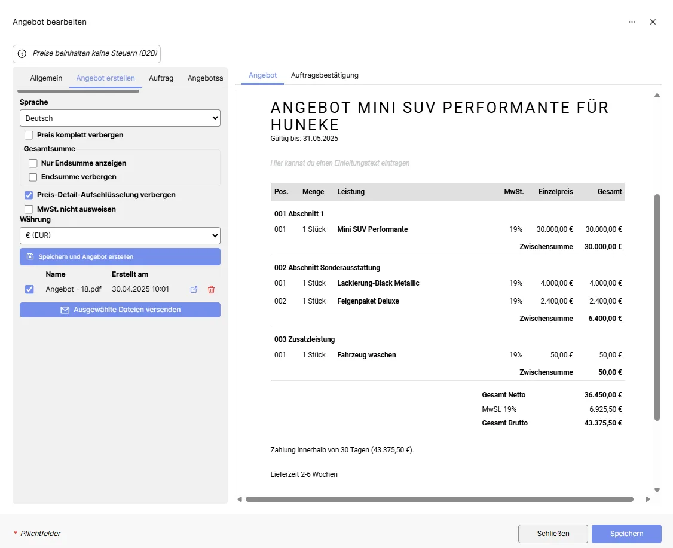Screen dimensions: 673x548
Task: Click Ausgewählte Dateien versenden button
Action: coord(120,310)
